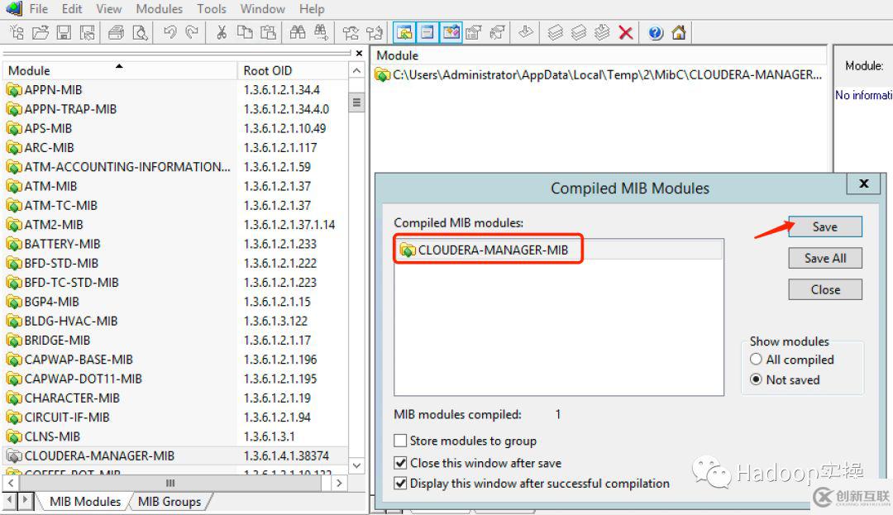The width and height of the screenshot is (893, 515).
Task: Enable Store modules to group checkbox
Action: coord(401,441)
